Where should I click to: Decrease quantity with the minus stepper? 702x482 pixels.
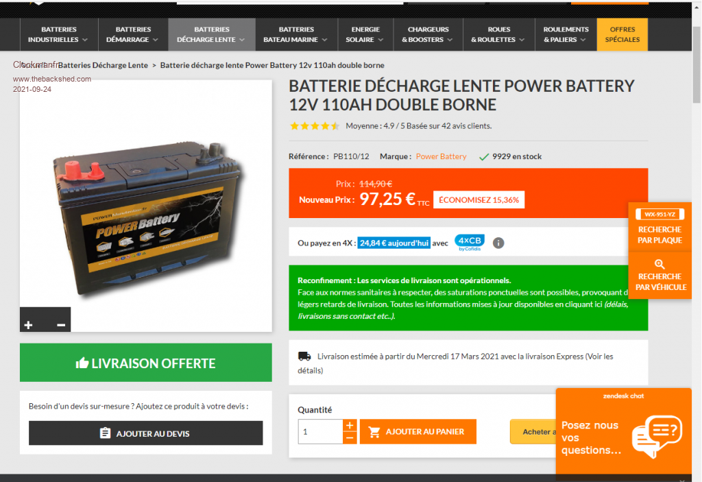(350, 437)
